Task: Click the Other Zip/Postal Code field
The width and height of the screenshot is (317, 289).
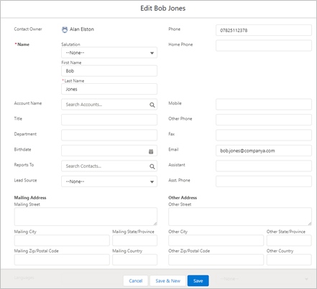Action: point(216,260)
